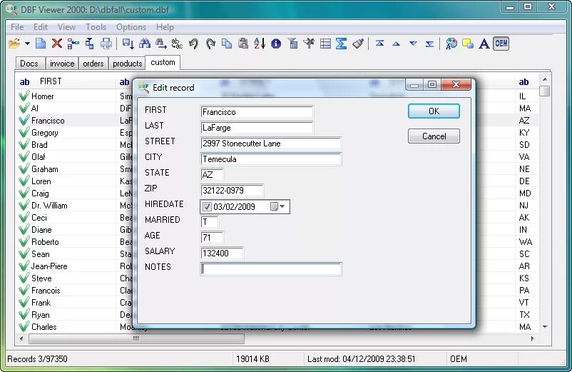Image resolution: width=572 pixels, height=372 pixels.
Task: Click the go-to-record icon after printer
Action: tap(128, 44)
